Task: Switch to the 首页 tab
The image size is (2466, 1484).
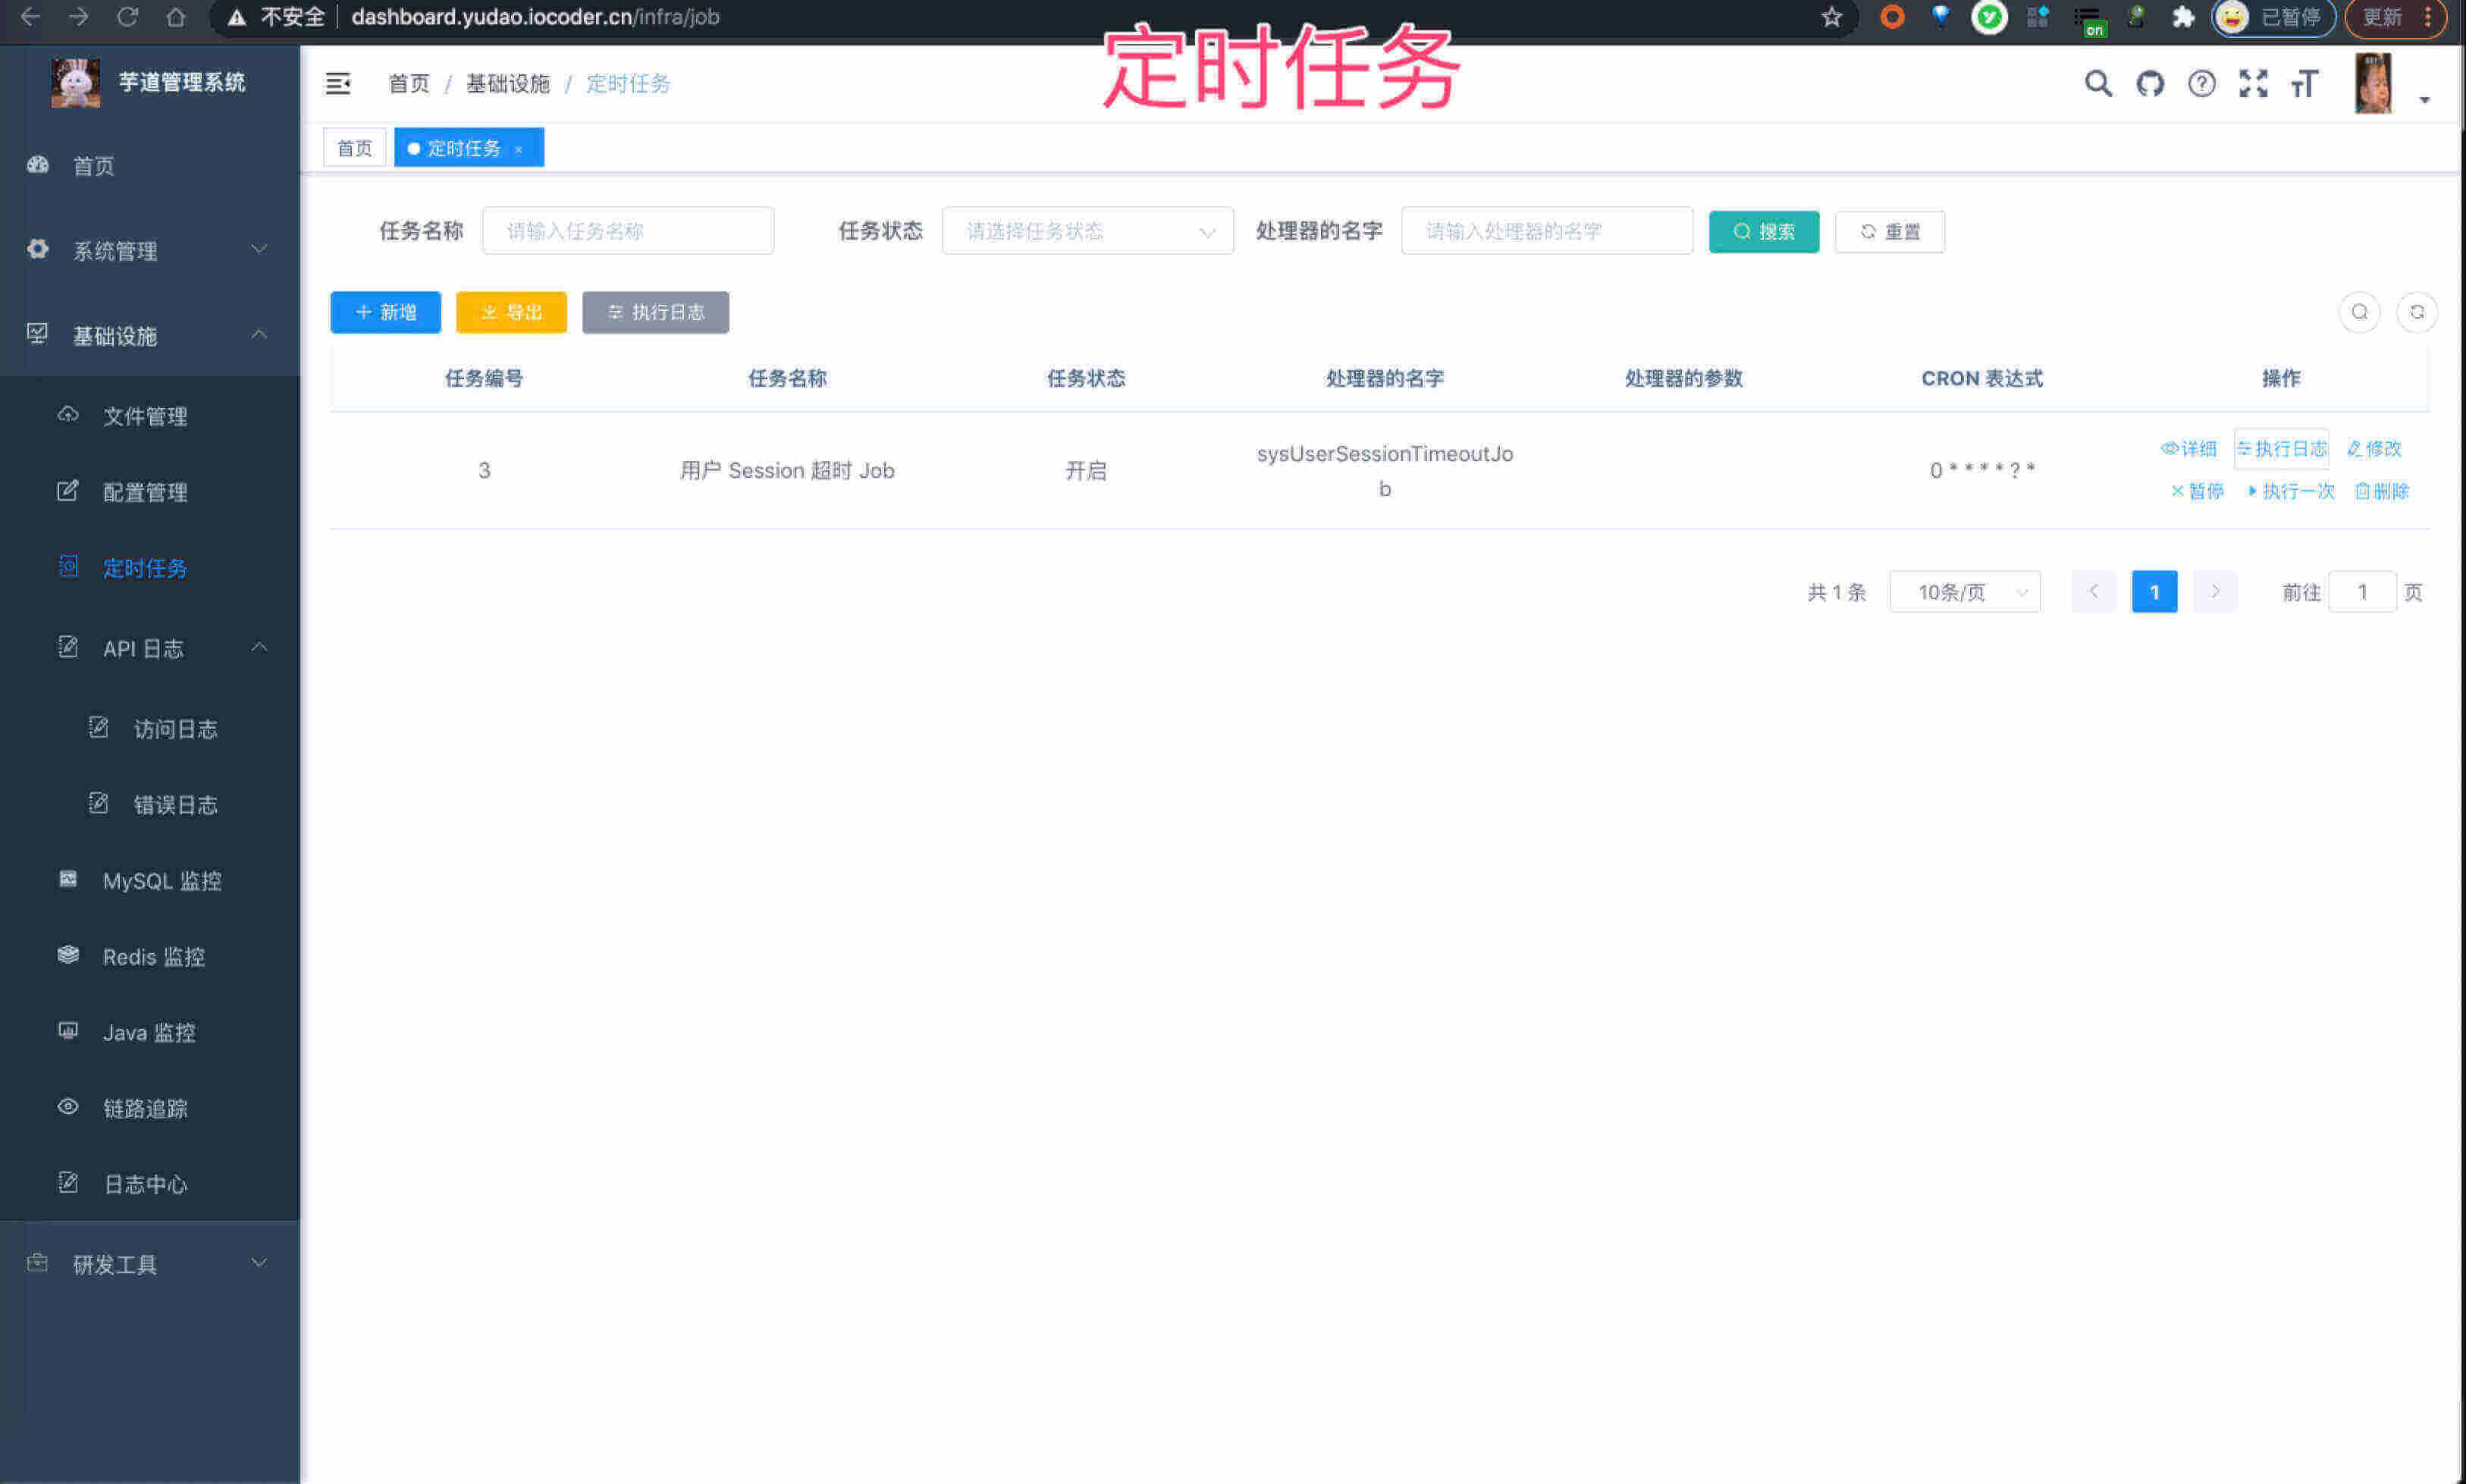Action: click(x=354, y=147)
